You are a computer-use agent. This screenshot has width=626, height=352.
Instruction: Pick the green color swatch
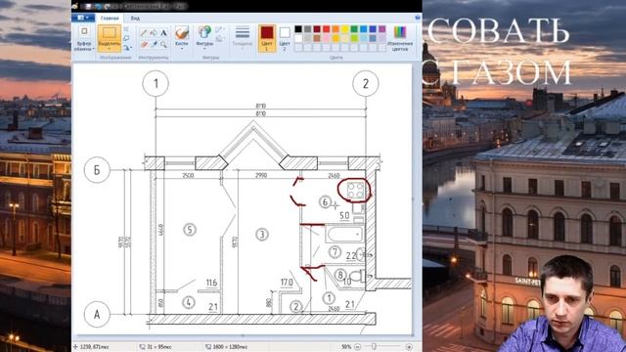354,28
